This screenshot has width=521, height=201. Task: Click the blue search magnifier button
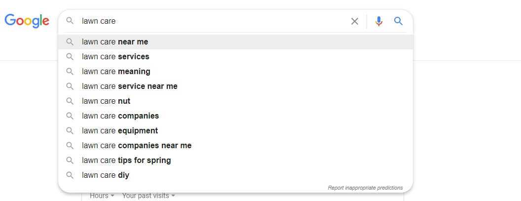coord(398,21)
